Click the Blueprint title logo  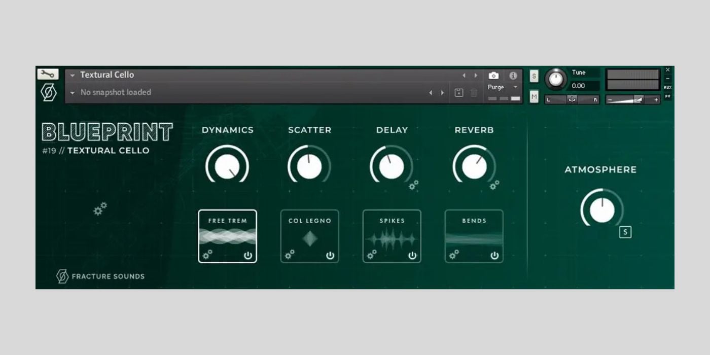pyautogui.click(x=108, y=132)
